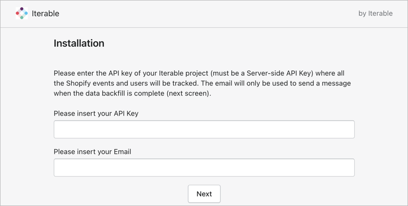Click the API key instructions paragraph
The height and width of the screenshot is (206, 408).
202,83
